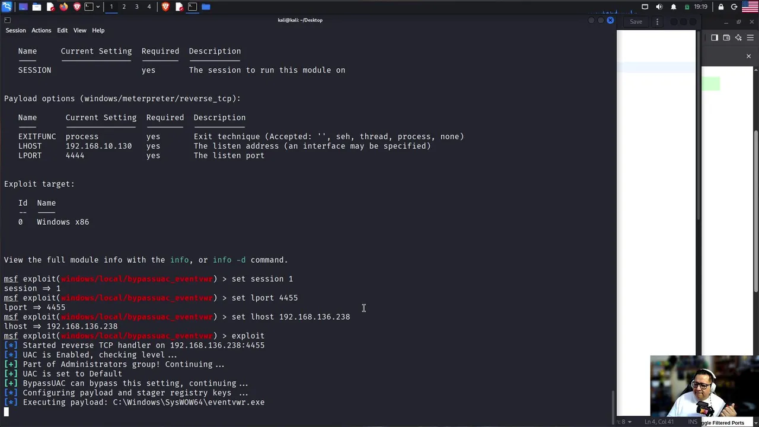
Task: Switch to workspace 3
Action: pyautogui.click(x=136, y=7)
